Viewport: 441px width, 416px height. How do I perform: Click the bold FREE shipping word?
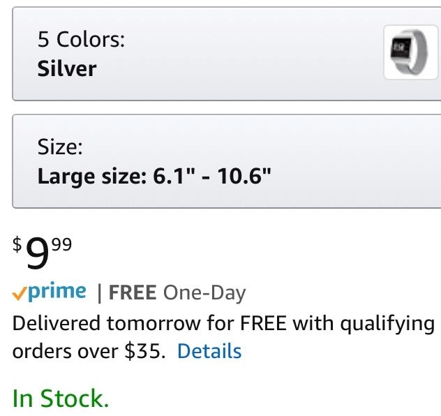point(133,293)
